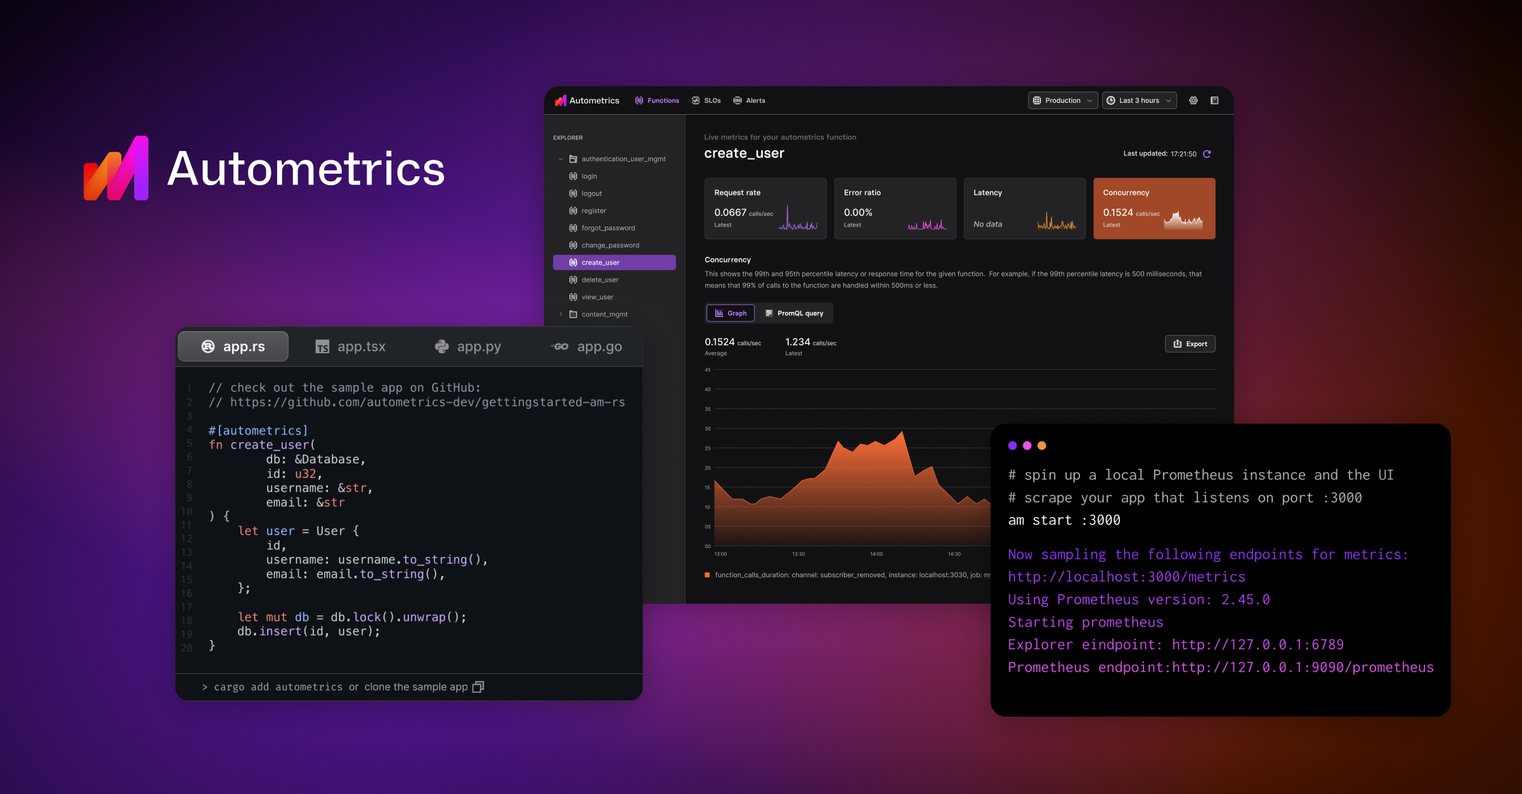1522x794 pixels.
Task: Click the clone the sample app link
Action: pyautogui.click(x=415, y=687)
